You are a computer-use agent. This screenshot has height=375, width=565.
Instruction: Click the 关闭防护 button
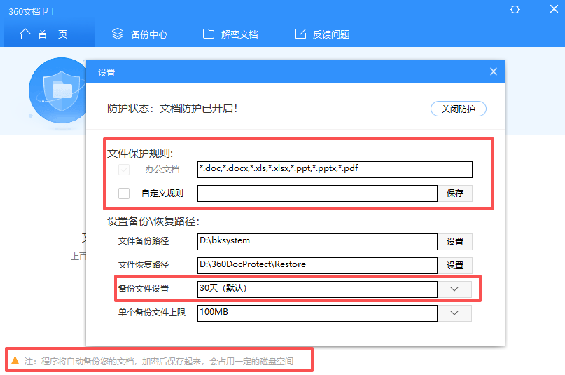coord(458,109)
